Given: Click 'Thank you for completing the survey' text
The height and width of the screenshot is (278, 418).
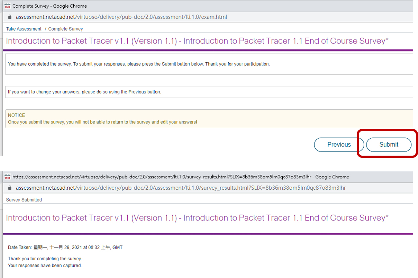Looking at the screenshot, I should [45, 258].
